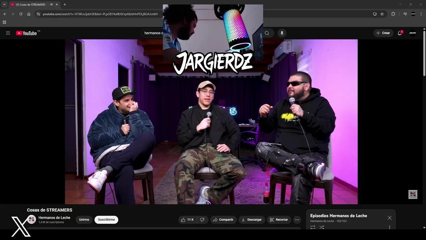The width and height of the screenshot is (426, 240).
Task: Go forward with browser forward arrow
Action: 13,14
